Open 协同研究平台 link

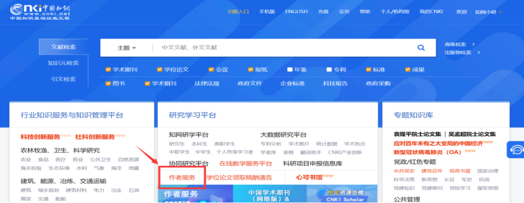pos(189,164)
